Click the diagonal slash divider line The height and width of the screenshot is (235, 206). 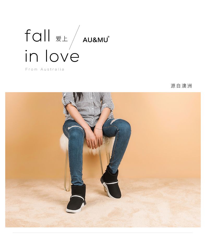click(x=74, y=37)
